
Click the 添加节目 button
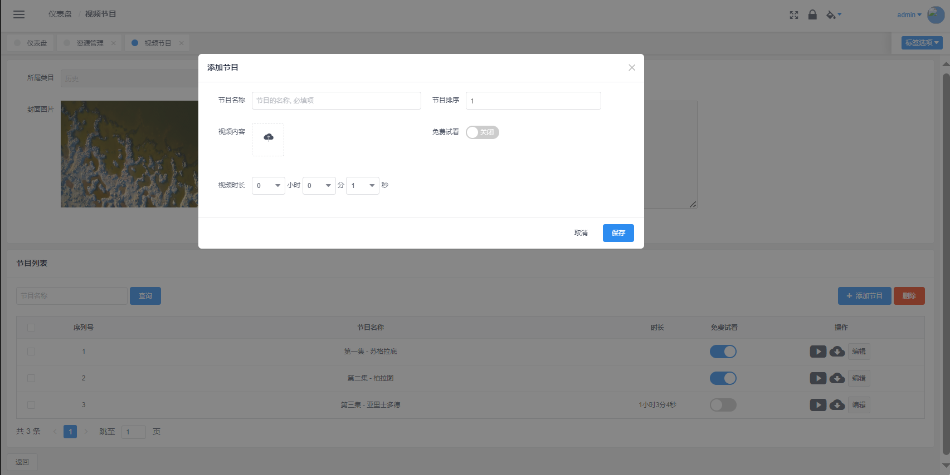865,296
